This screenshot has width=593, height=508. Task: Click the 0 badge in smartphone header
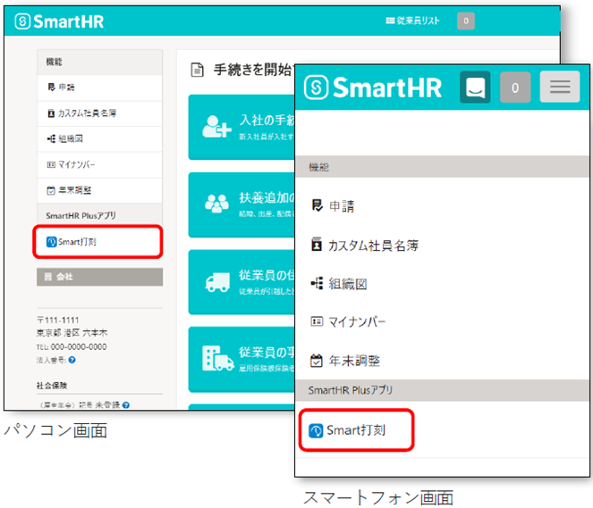[515, 87]
